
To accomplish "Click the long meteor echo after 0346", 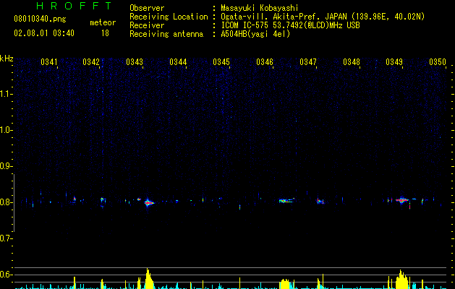I will point(286,201).
